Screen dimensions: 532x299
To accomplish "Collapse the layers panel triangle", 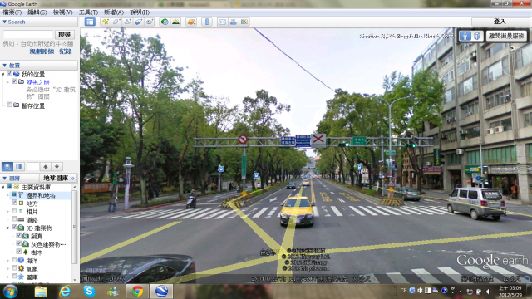I will coord(4,178).
